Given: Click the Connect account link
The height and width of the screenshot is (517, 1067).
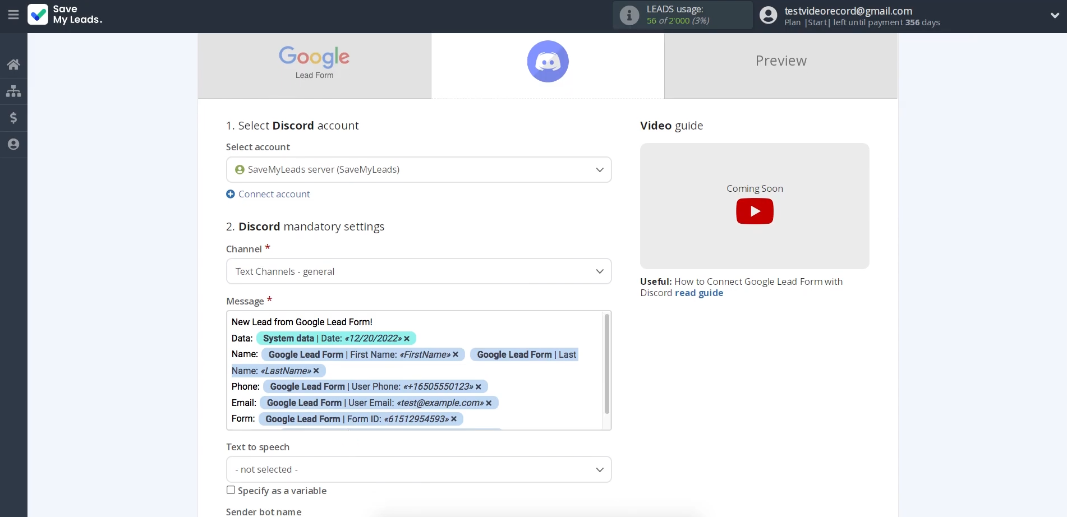Looking at the screenshot, I should coord(274,194).
